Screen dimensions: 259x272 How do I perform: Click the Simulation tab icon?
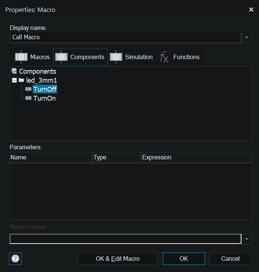[116, 57]
